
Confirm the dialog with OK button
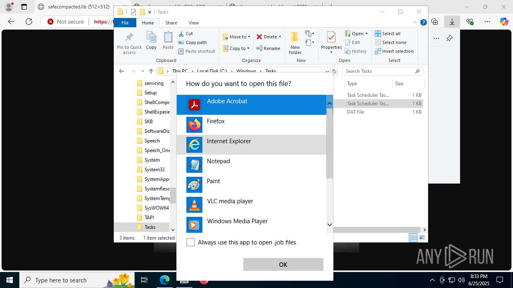point(283,264)
